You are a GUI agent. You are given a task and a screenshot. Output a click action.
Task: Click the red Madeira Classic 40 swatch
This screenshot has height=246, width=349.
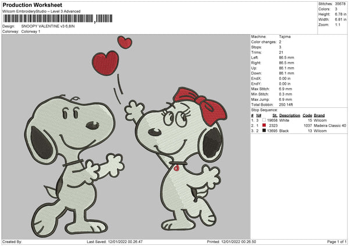264,125
